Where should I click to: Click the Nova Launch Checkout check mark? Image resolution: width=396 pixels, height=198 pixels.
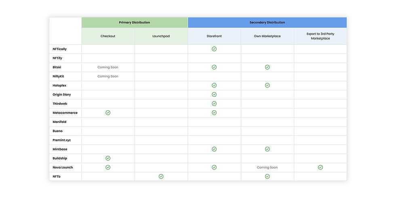click(x=108, y=167)
